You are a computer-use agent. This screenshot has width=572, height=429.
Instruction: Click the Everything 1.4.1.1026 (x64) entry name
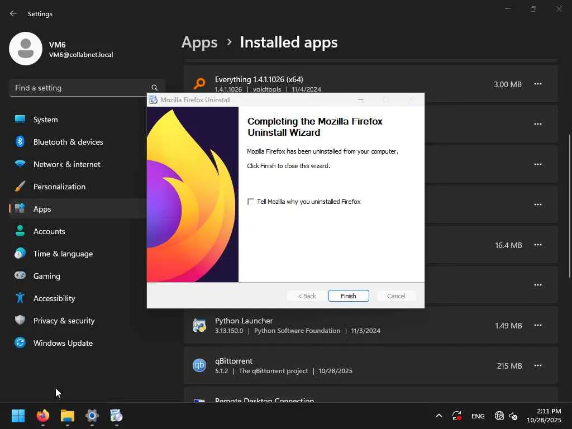coord(259,79)
